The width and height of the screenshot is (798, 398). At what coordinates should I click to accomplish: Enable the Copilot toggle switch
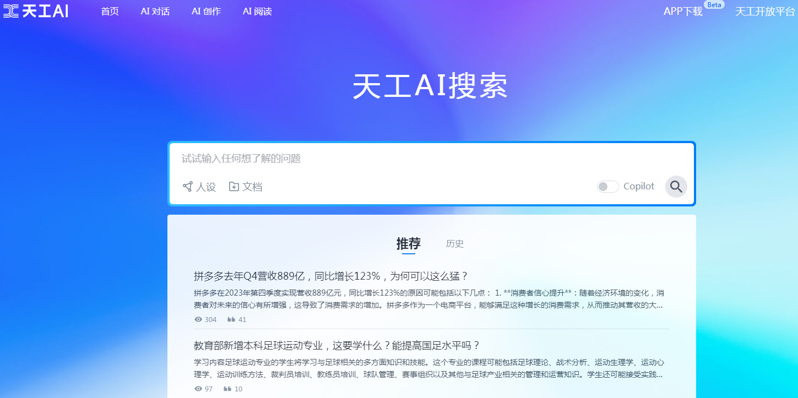(x=608, y=187)
